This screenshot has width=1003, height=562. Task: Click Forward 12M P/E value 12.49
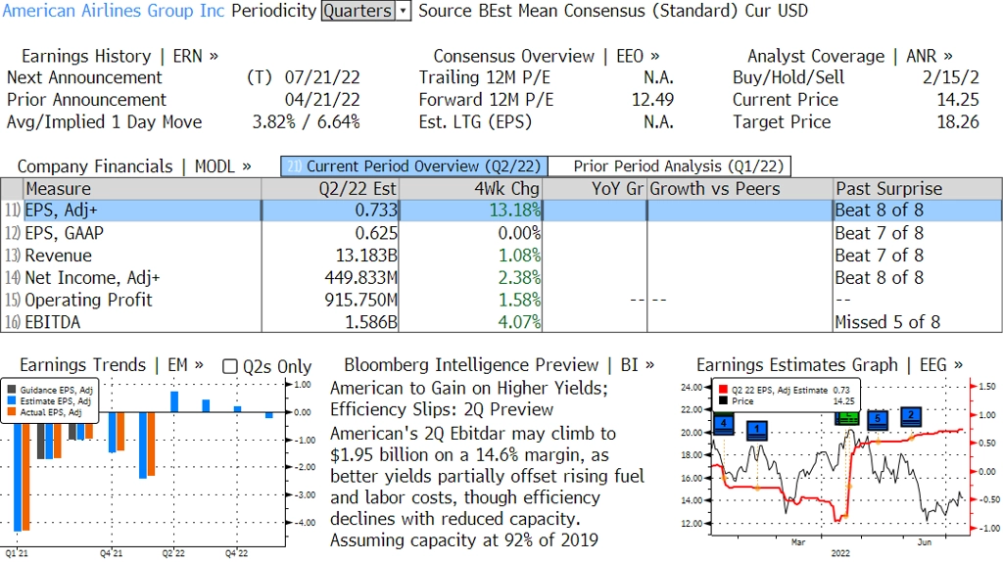click(x=652, y=101)
